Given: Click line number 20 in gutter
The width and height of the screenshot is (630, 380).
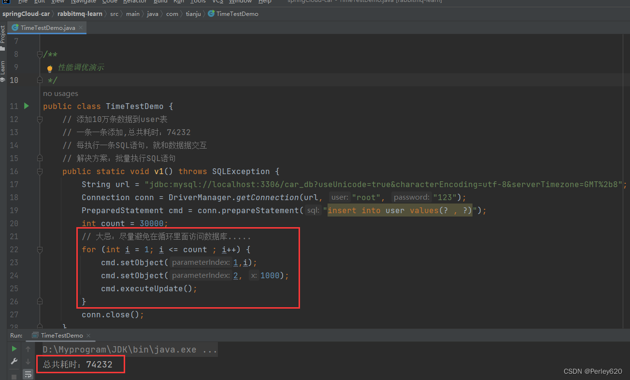Looking at the screenshot, I should 14,223.
